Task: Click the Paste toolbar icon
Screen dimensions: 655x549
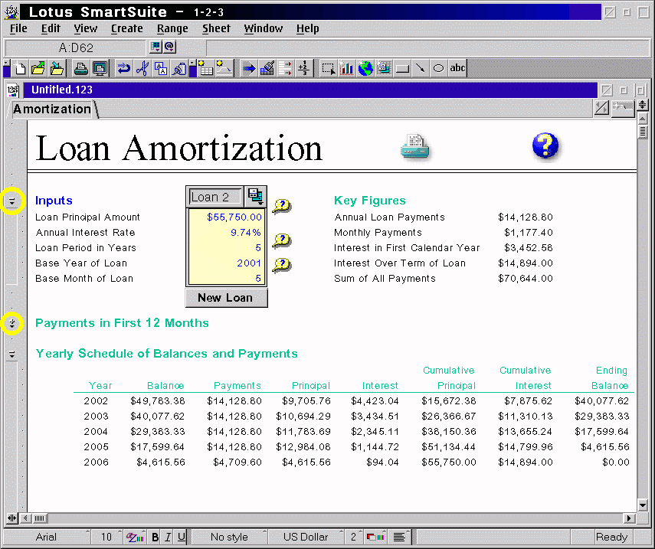Action: click(179, 68)
